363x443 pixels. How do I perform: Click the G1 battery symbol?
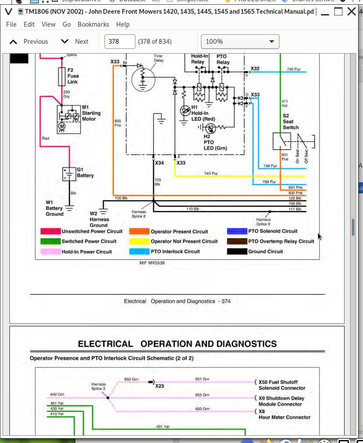coord(69,174)
